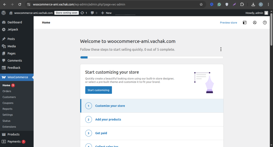Open task list options three-dot menu
Screen dimensions: 273x147
(x=221, y=49)
